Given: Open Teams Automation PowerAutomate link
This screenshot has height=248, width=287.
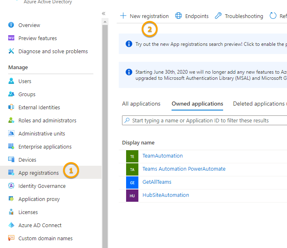Looking at the screenshot, I should tap(184, 169).
